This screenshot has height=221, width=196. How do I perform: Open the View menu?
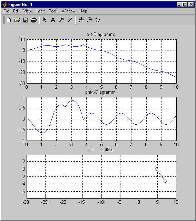(x=28, y=11)
